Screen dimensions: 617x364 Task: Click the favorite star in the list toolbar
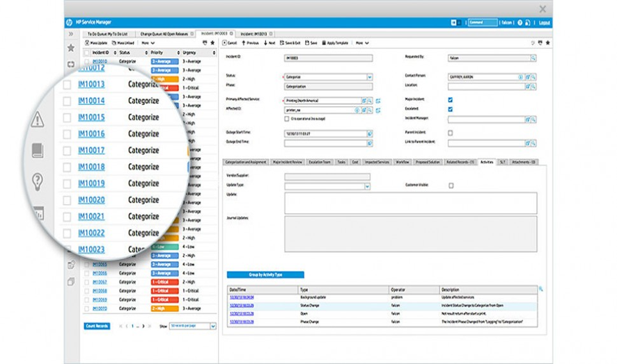212,43
